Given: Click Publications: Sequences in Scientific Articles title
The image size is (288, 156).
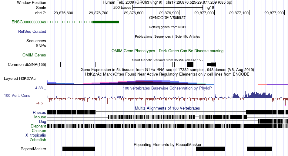Looking at the screenshot, I should [x=167, y=36].
